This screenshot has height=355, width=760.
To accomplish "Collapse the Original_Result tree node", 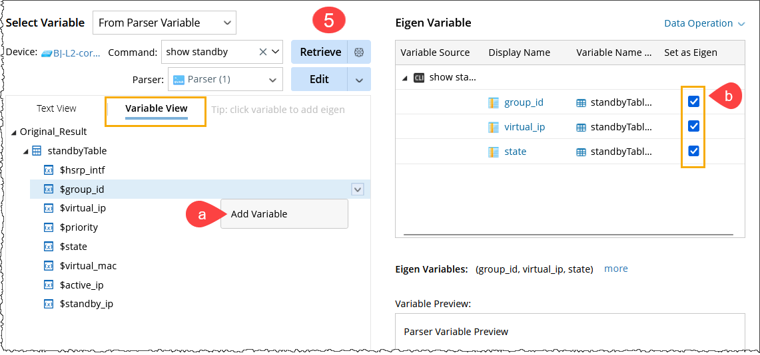I will [15, 132].
